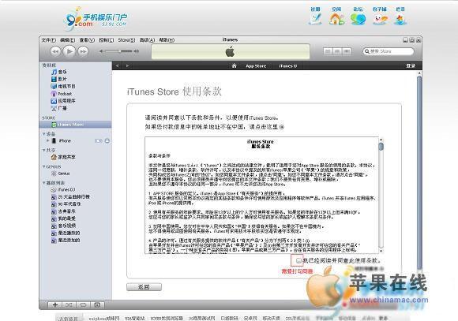Toggle shuffle at the bottom bar
This screenshot has width=458, height=321.
tap(69, 305)
